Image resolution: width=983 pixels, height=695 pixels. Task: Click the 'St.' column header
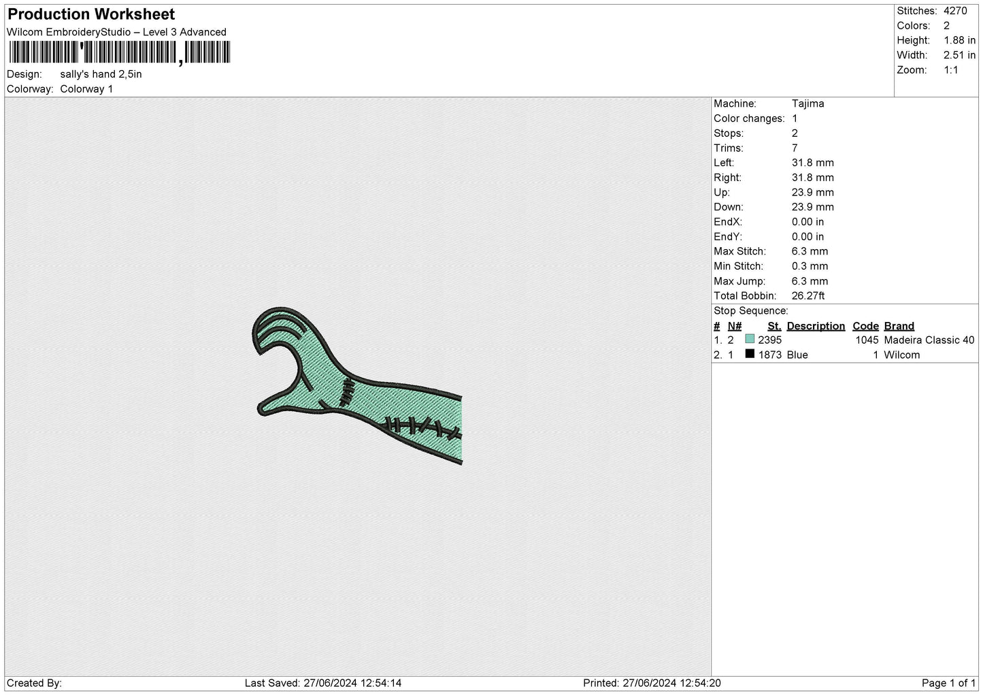click(x=774, y=326)
